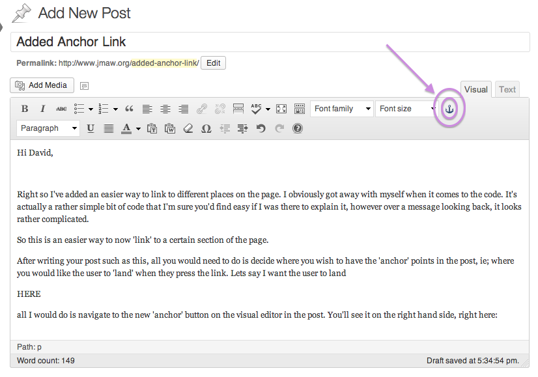Click the Add Media button
The width and height of the screenshot is (538, 377).
[42, 85]
